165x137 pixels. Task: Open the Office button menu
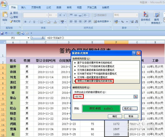[4, 4]
